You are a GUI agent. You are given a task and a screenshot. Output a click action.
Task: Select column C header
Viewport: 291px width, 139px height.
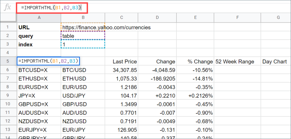pos(121,18)
